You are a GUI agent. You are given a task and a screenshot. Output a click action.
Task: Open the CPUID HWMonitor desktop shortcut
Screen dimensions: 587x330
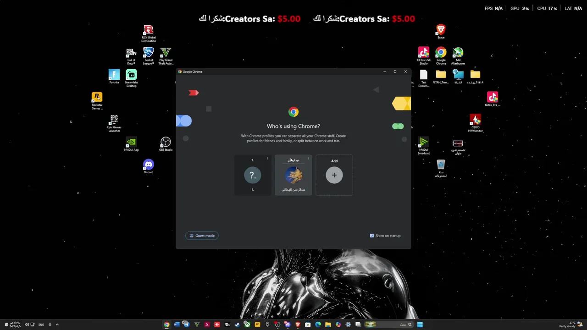[475, 123]
